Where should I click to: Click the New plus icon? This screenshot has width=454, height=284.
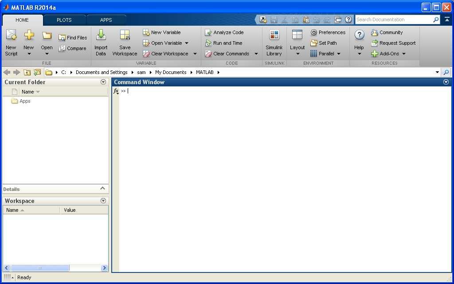29,35
